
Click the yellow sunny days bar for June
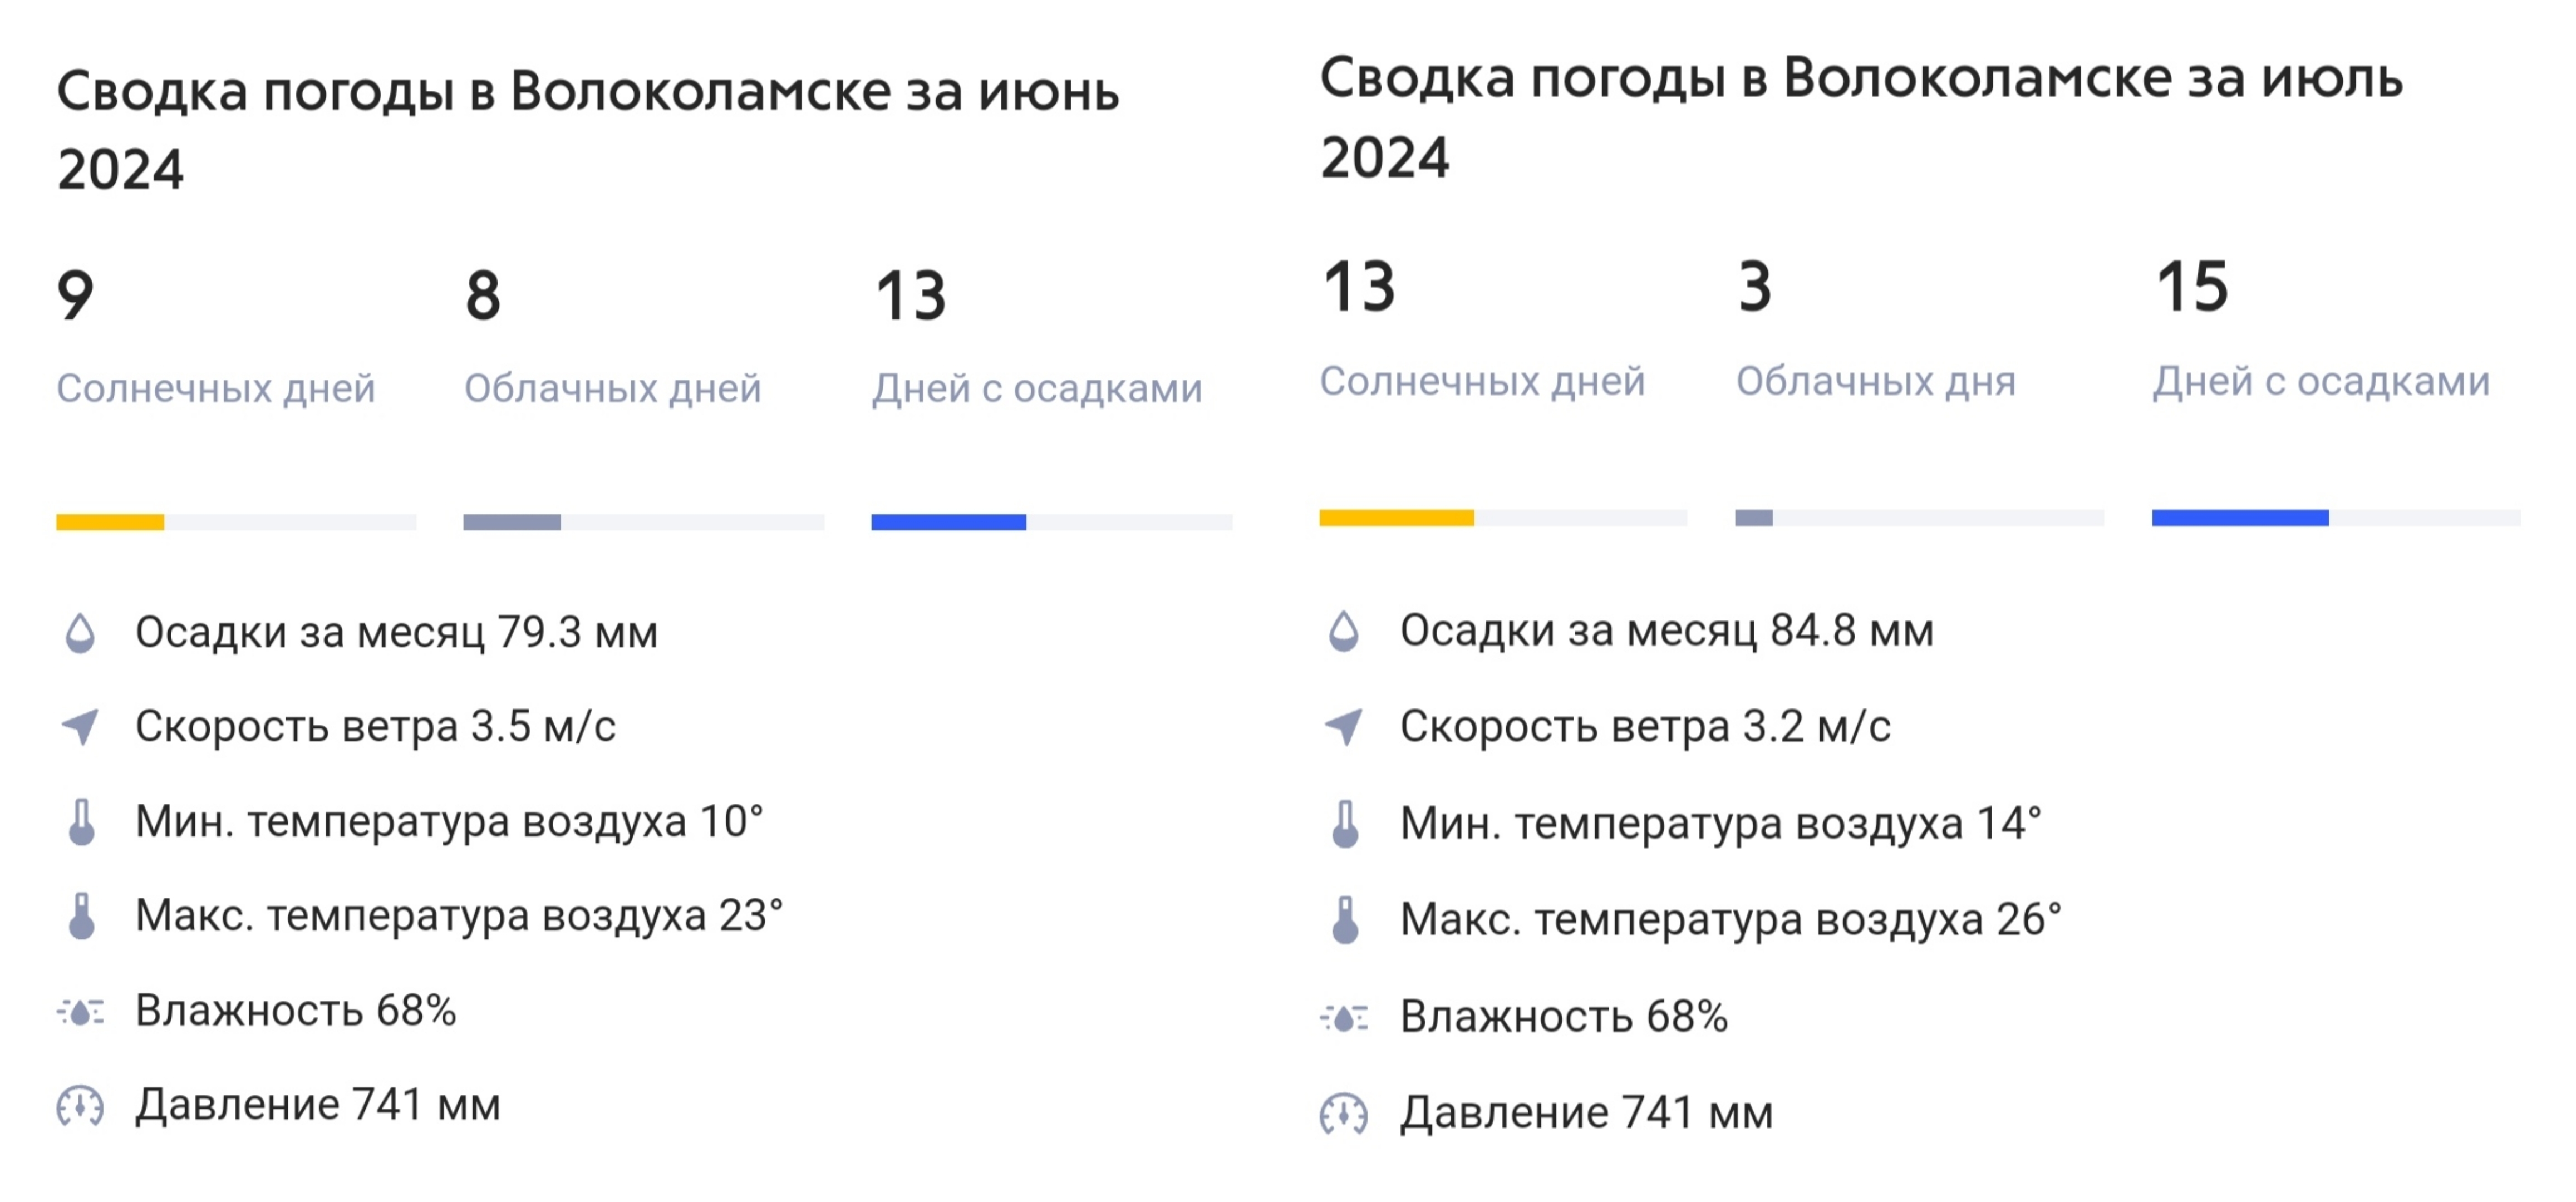coord(110,522)
